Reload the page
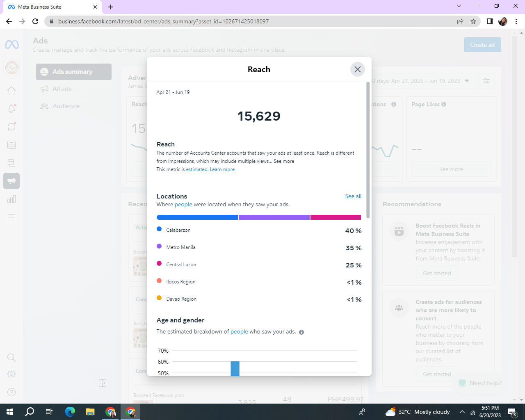This screenshot has width=525, height=420. point(35,21)
